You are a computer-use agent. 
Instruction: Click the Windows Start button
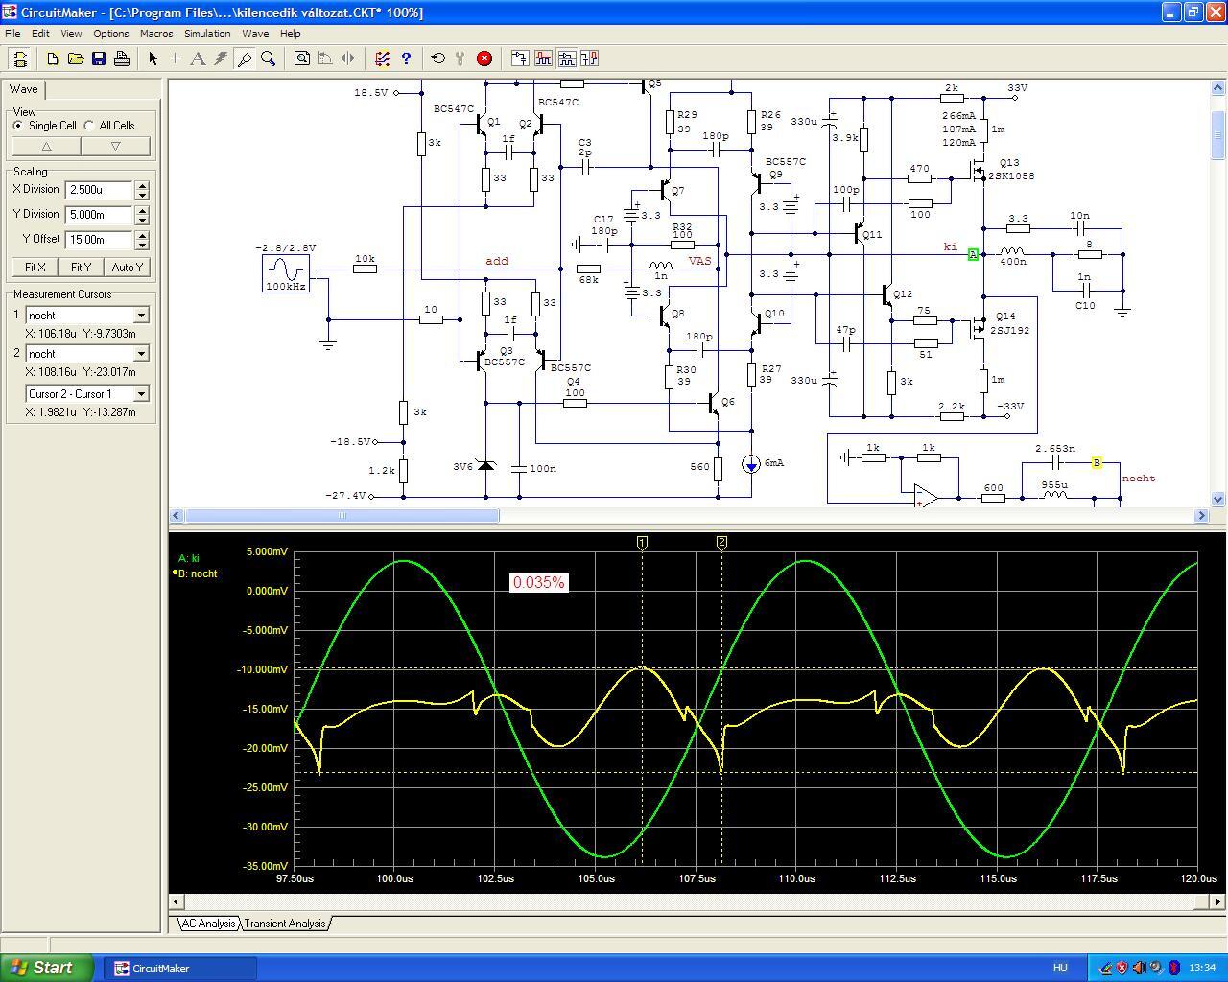47,968
